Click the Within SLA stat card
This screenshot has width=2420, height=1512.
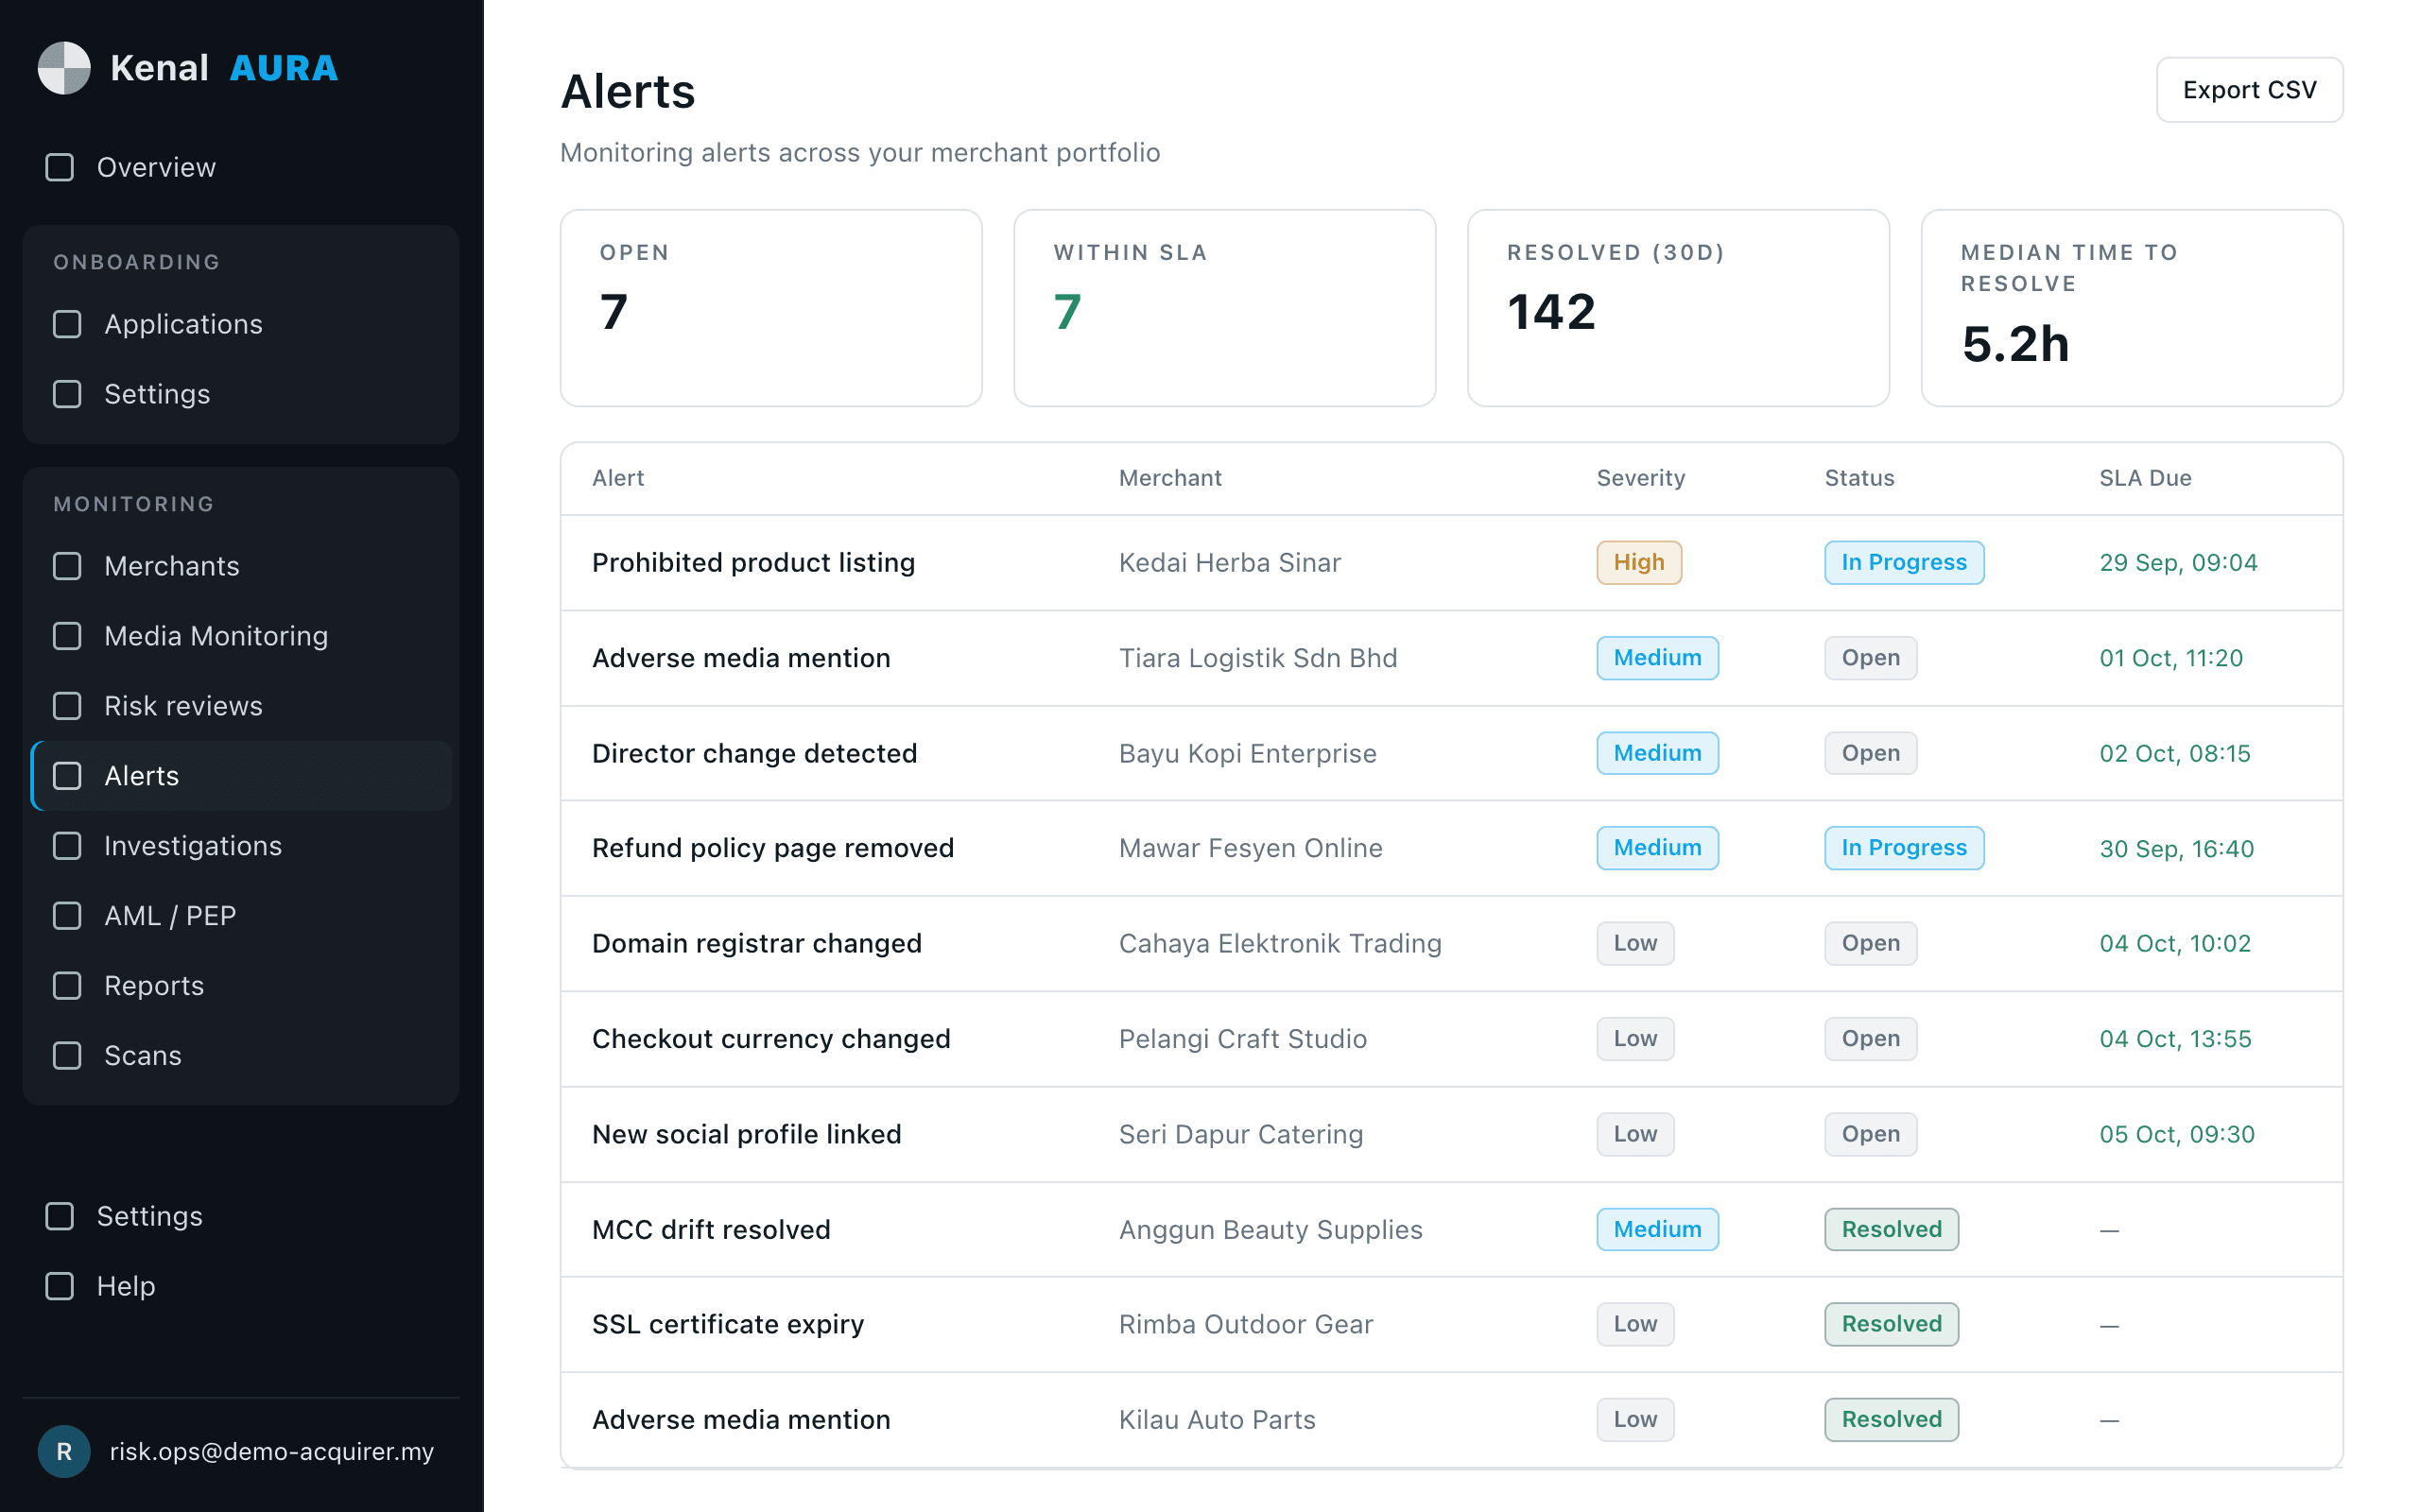pyautogui.click(x=1224, y=308)
